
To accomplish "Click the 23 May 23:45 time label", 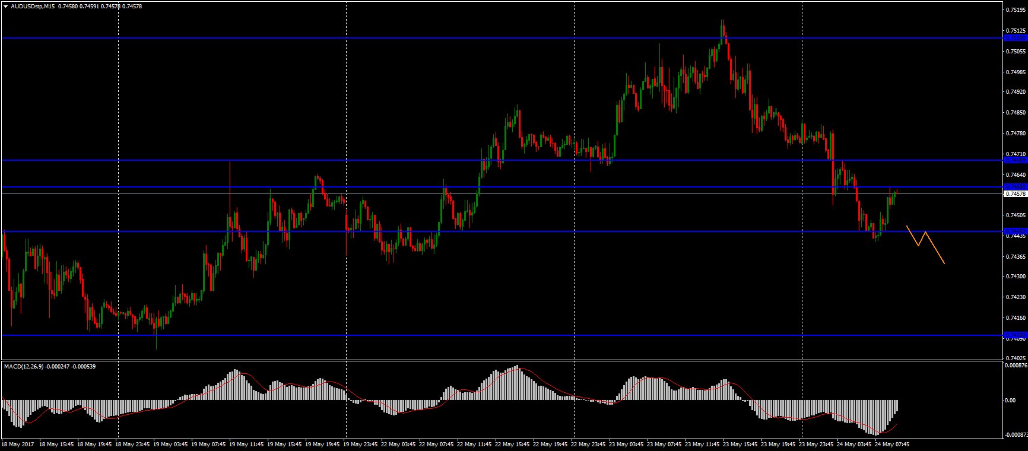I will 817,444.
